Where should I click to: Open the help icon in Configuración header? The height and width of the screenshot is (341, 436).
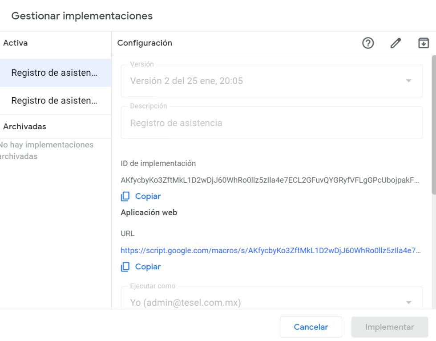368,43
